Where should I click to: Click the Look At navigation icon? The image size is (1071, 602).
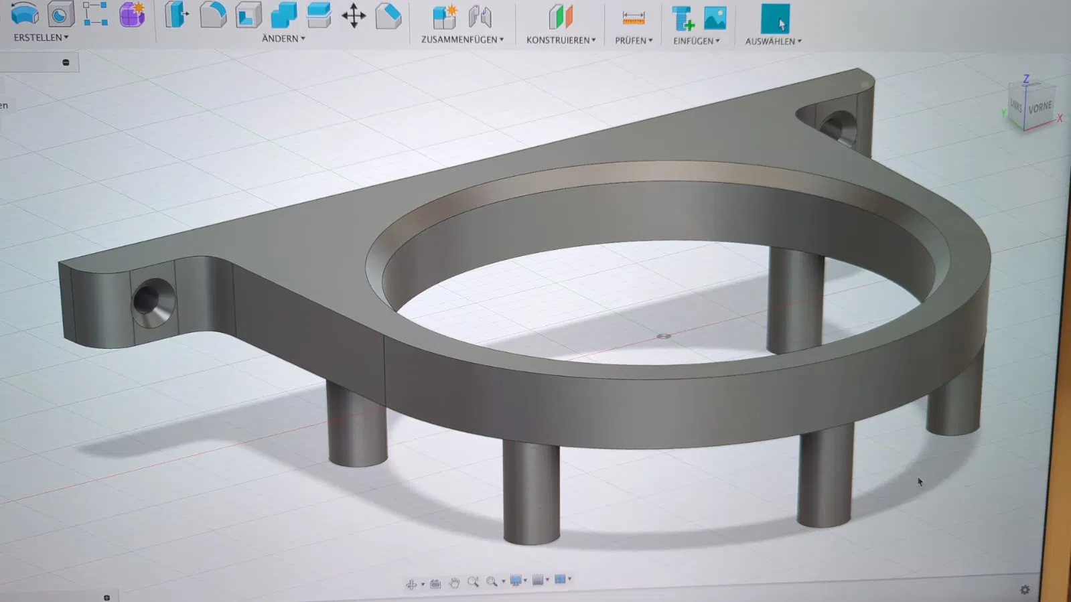click(x=435, y=583)
